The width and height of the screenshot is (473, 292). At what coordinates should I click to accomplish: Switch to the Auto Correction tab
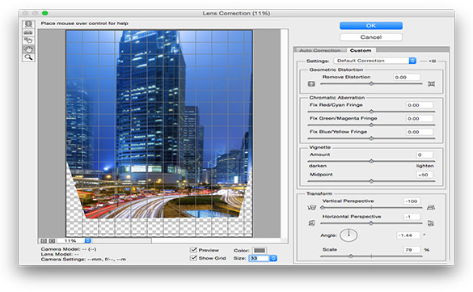(319, 50)
